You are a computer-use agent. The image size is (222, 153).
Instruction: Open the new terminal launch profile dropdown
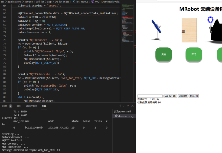coord(123,106)
